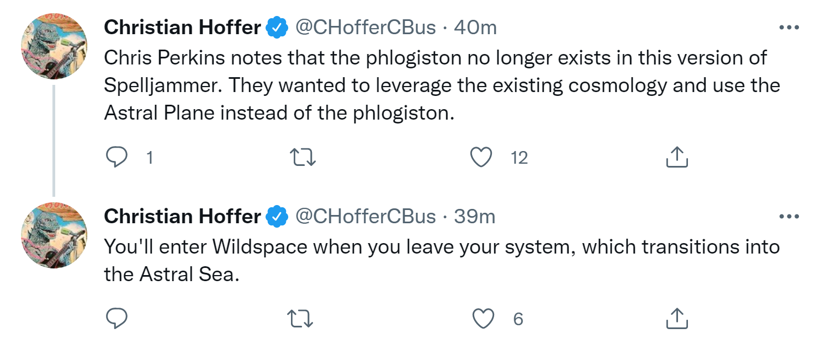Open avatar on the first tweet
Image resolution: width=821 pixels, height=339 pixels.
54,46
